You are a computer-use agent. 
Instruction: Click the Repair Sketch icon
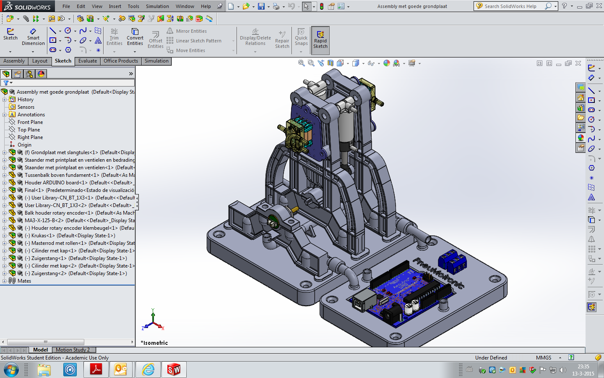[282, 39]
